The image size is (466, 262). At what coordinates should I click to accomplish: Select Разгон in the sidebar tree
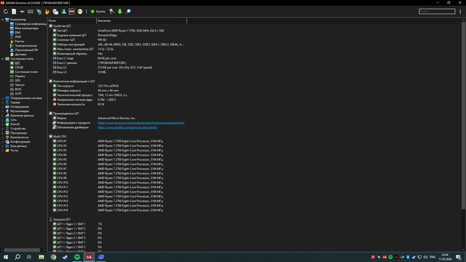point(17,41)
